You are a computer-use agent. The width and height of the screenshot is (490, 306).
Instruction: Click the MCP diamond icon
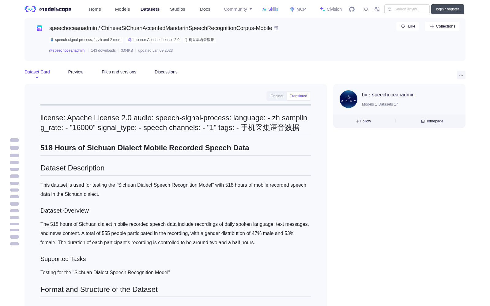(x=292, y=9)
